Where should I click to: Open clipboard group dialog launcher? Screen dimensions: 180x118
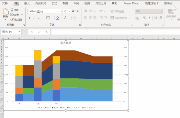(24, 25)
